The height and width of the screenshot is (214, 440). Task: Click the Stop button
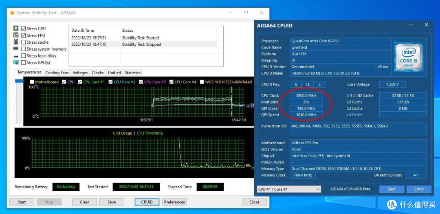point(49,202)
